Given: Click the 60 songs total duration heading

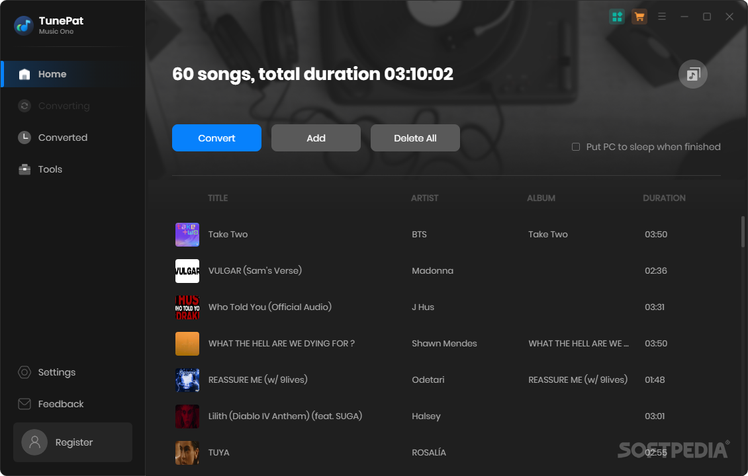Looking at the screenshot, I should click(312, 74).
